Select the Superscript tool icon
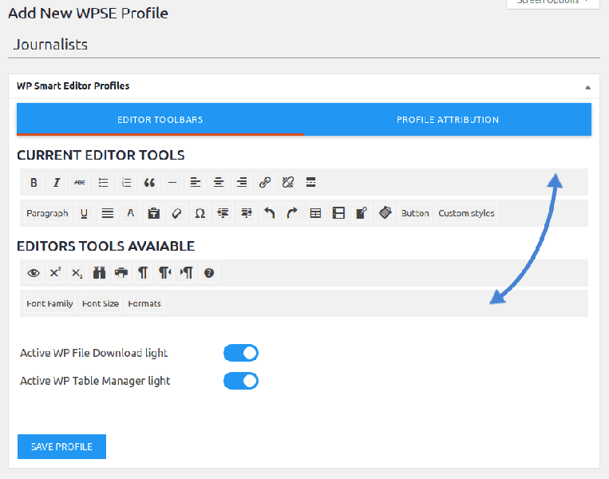The height and width of the screenshot is (479, 609). pos(55,273)
